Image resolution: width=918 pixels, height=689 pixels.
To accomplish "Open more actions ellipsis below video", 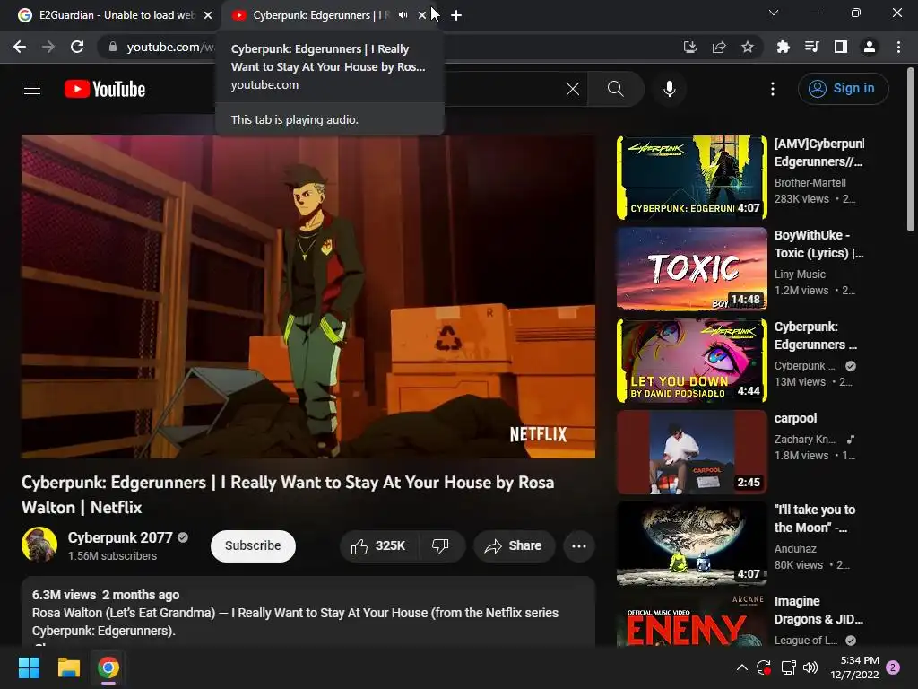I will [x=579, y=546].
